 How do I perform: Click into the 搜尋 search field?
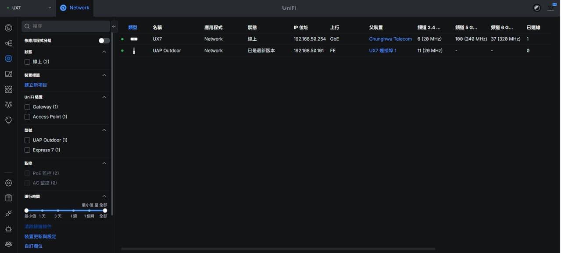tap(66, 26)
